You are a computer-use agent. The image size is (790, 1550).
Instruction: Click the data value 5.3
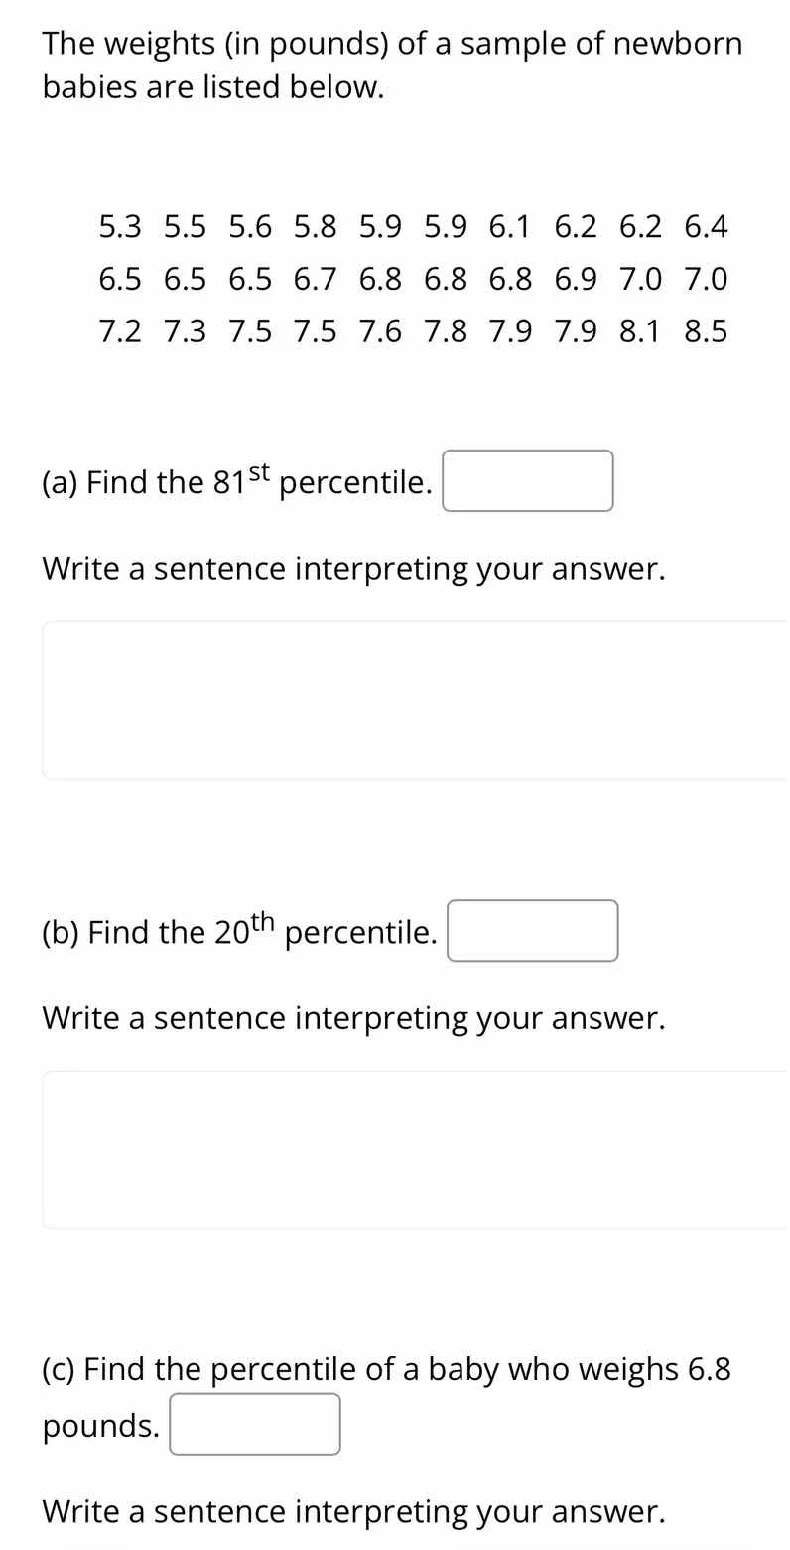click(x=120, y=227)
